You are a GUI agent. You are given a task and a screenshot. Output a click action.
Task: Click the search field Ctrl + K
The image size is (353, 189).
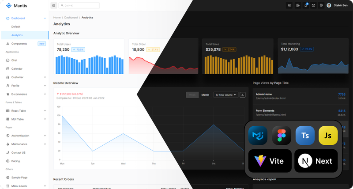[79, 5]
